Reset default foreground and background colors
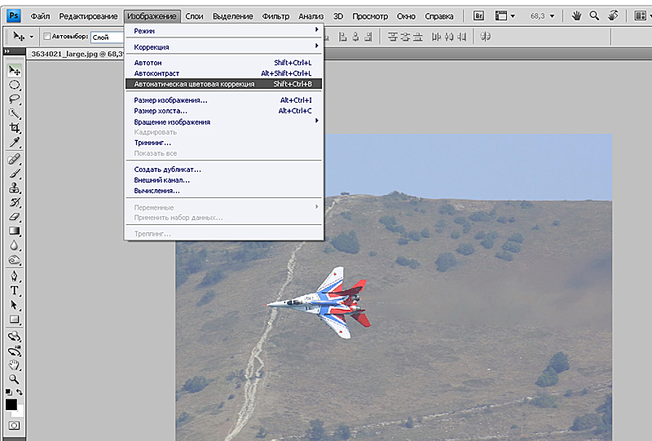Viewport: 652px width, 441px height. 8,392
